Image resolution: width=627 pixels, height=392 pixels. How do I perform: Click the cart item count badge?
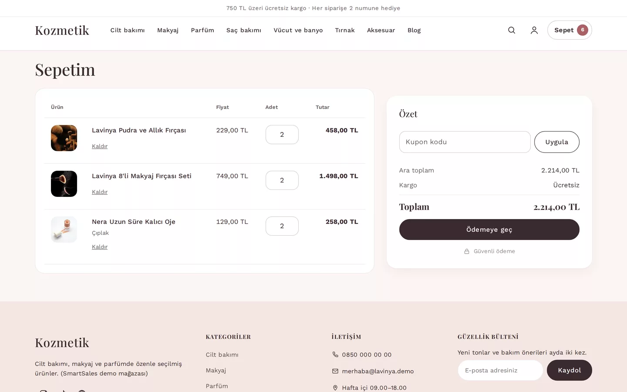point(583,30)
